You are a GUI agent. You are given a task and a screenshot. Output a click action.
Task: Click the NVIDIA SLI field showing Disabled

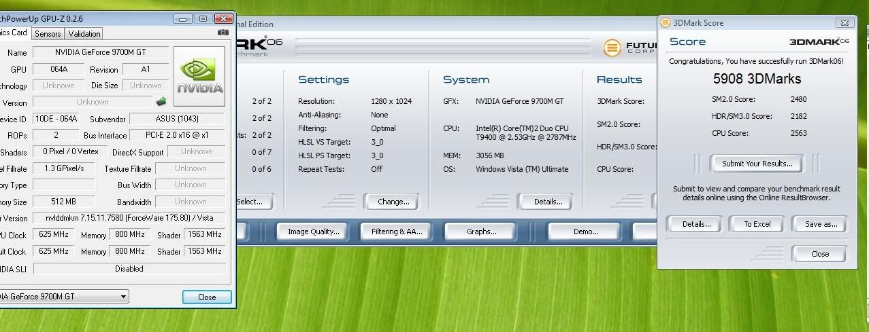[129, 269]
